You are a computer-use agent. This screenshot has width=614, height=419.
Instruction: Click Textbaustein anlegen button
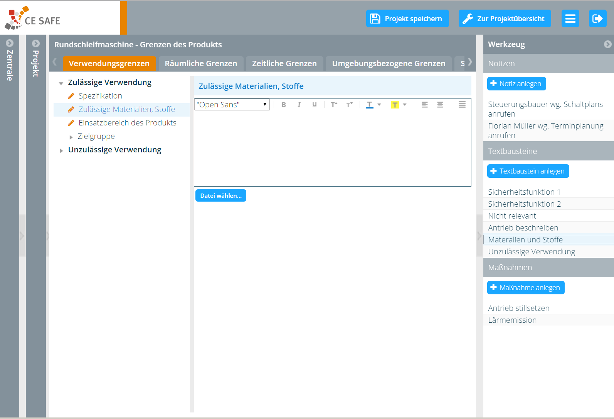(528, 171)
